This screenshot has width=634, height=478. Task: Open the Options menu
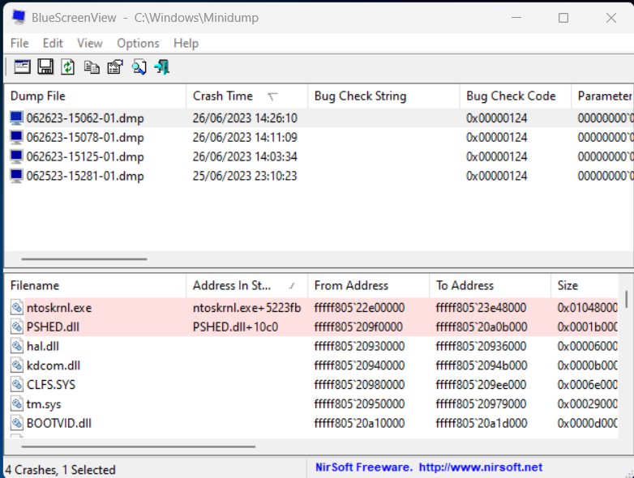(138, 43)
